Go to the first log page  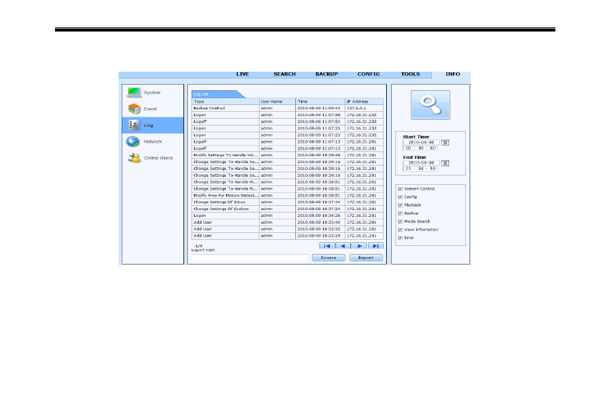pos(327,246)
